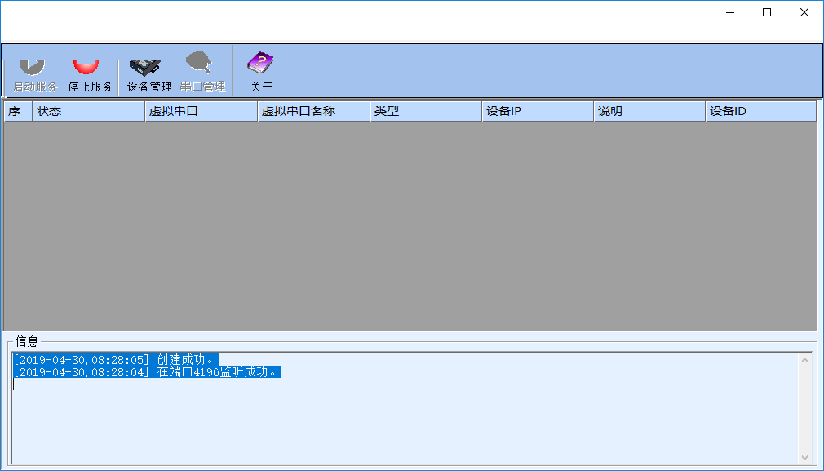Screen dimensions: 824x471
Task: Open 设备管理 (Device Management)
Action: [x=148, y=73]
